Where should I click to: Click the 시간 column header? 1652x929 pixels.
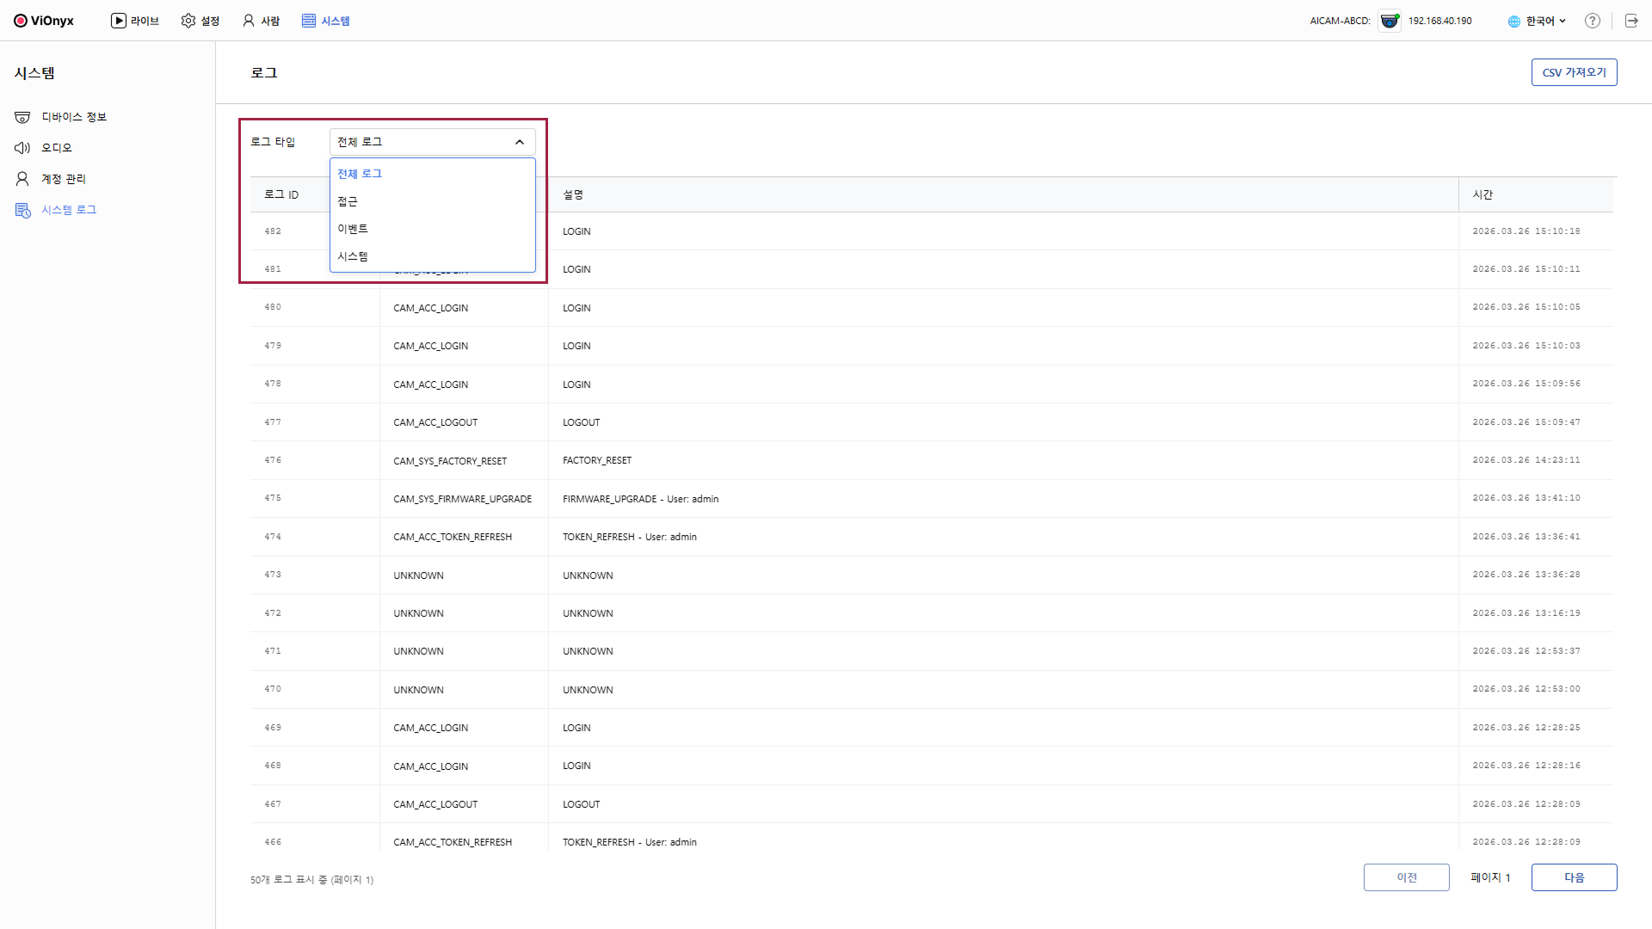[1482, 194]
